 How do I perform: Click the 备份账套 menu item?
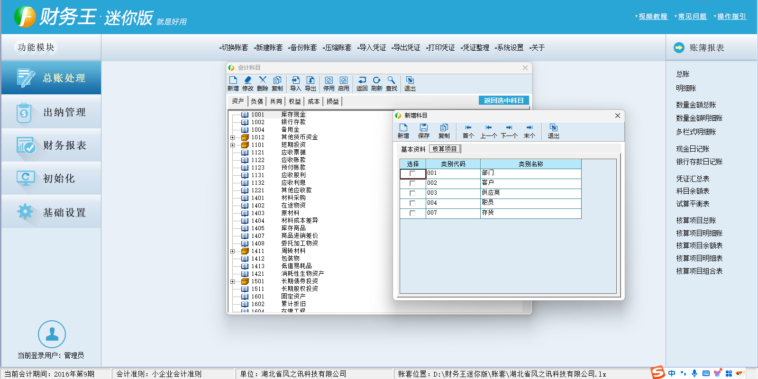click(x=303, y=48)
